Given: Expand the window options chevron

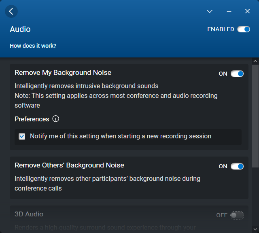Looking at the screenshot, I should (210, 11).
